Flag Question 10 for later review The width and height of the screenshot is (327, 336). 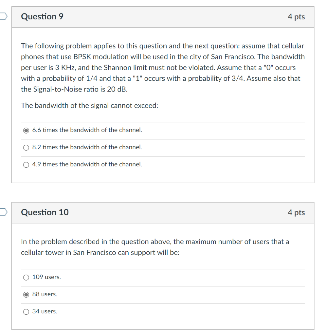[3, 213]
